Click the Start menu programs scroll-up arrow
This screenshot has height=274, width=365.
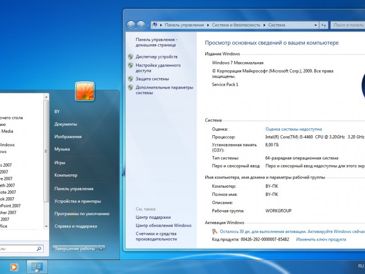pyautogui.click(x=46, y=97)
